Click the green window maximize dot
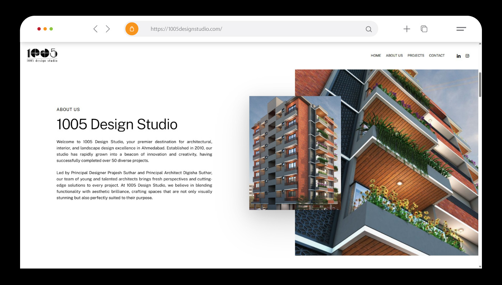The width and height of the screenshot is (502, 285). click(51, 29)
